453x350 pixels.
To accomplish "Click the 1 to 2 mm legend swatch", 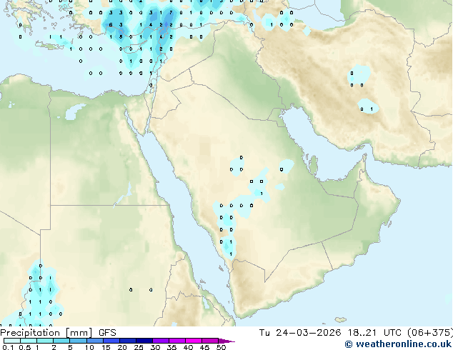I will (45, 341).
